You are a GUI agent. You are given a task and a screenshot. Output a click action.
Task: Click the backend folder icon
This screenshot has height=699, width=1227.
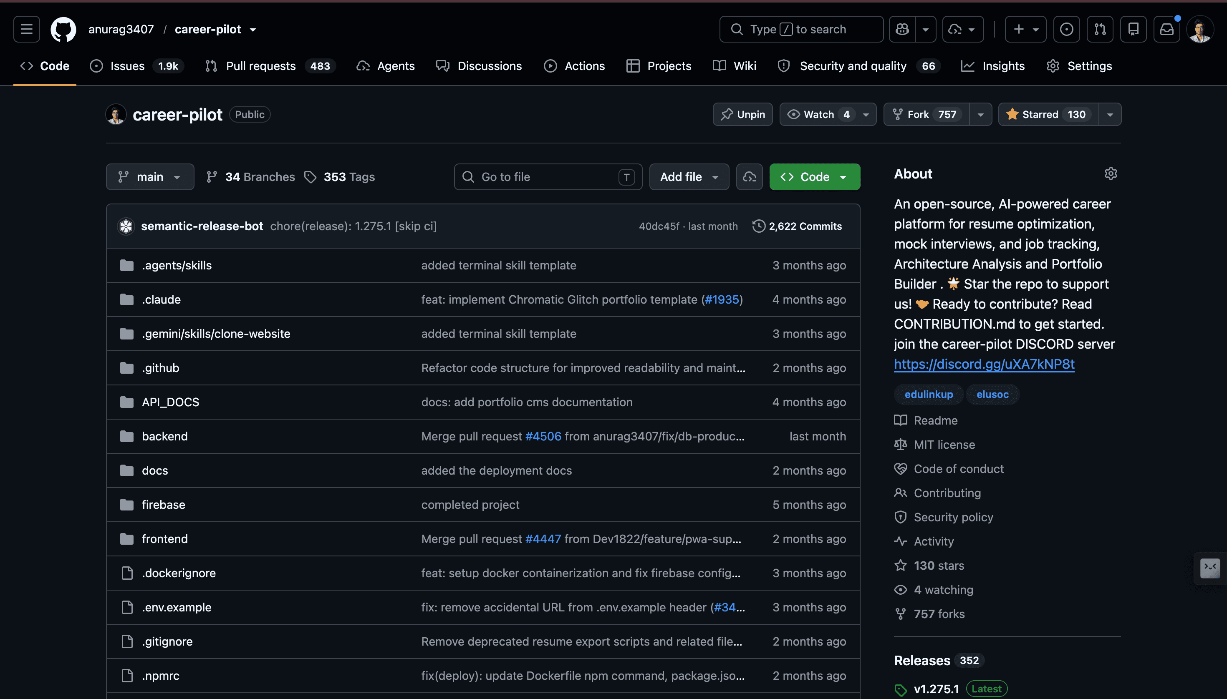(x=127, y=436)
